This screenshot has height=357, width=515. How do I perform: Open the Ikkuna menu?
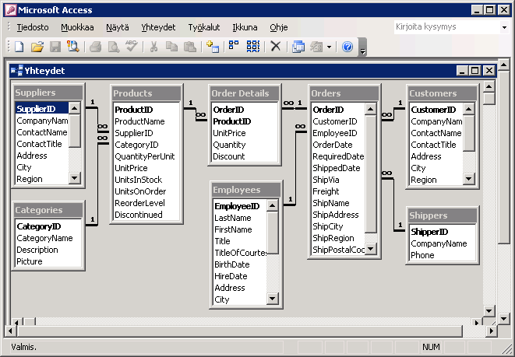tap(245, 27)
